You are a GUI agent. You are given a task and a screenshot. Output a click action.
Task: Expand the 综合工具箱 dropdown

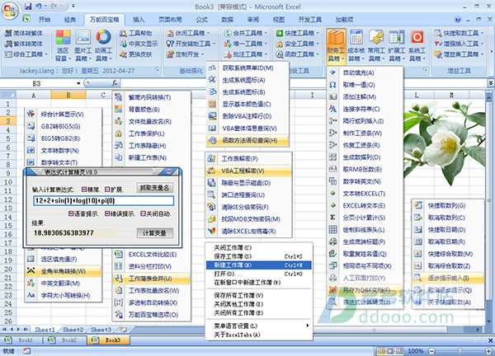pos(46,54)
